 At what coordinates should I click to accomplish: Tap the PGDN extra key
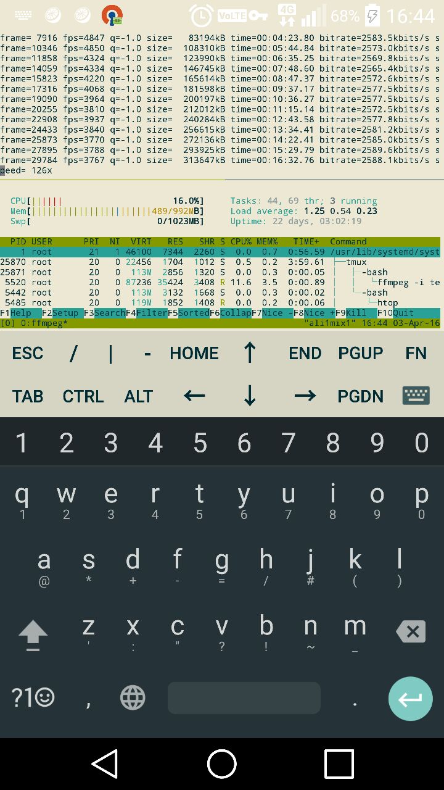pos(361,396)
